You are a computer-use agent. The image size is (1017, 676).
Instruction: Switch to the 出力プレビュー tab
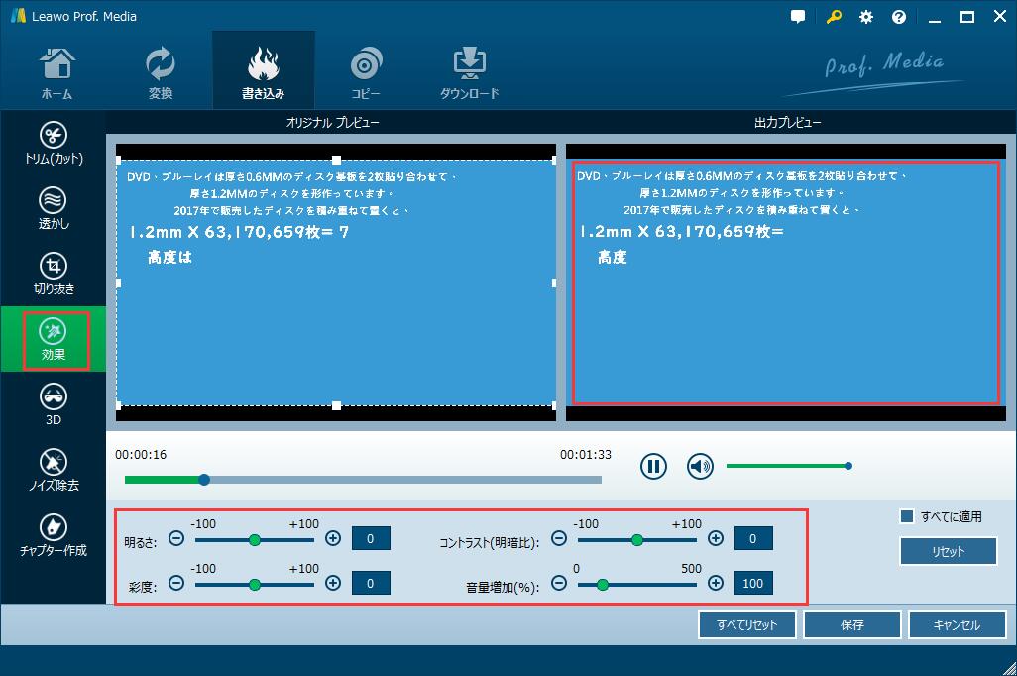click(x=788, y=122)
